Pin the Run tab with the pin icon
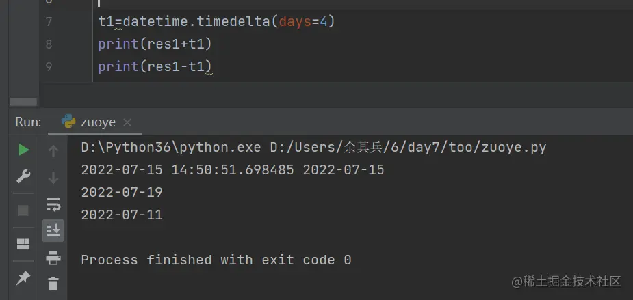This screenshot has width=633, height=300. pos(23,277)
